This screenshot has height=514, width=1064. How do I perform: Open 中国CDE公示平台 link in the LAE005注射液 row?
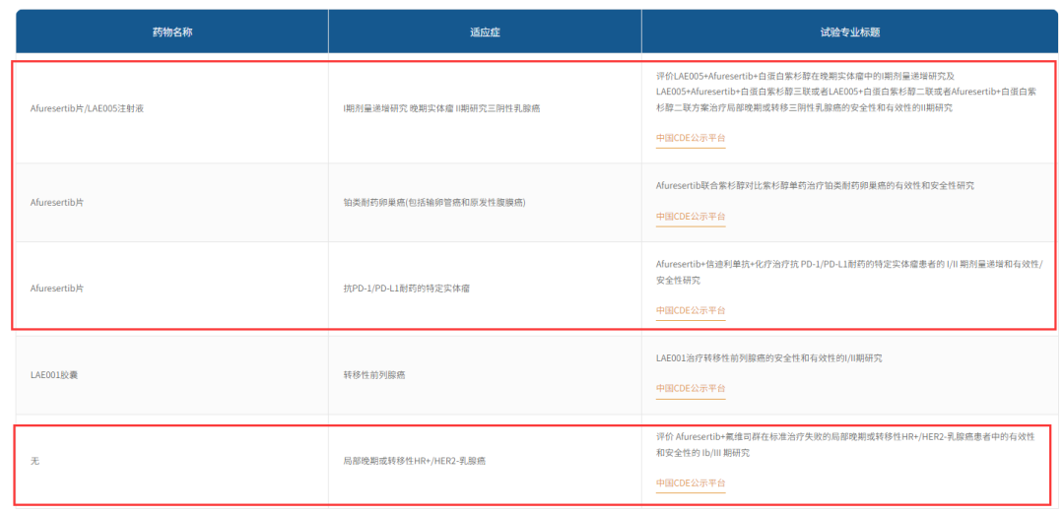tap(690, 138)
